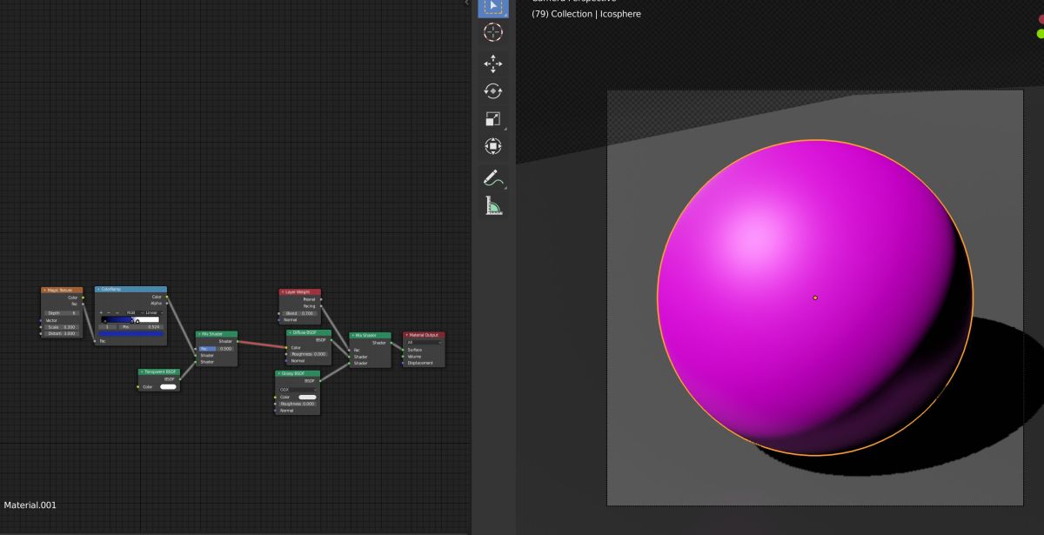This screenshot has width=1044, height=535.
Task: Click the Magic Texture Fac output socket
Action: [83, 304]
